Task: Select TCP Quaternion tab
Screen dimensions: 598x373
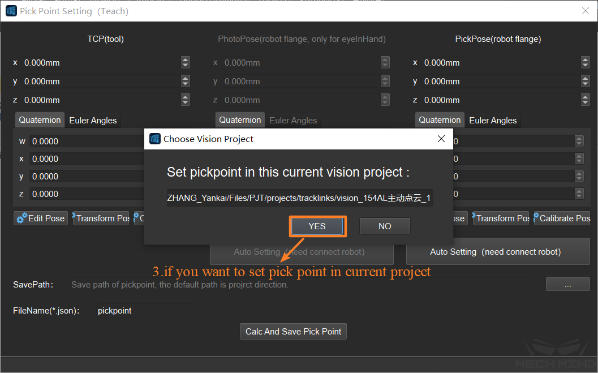Action: click(40, 121)
